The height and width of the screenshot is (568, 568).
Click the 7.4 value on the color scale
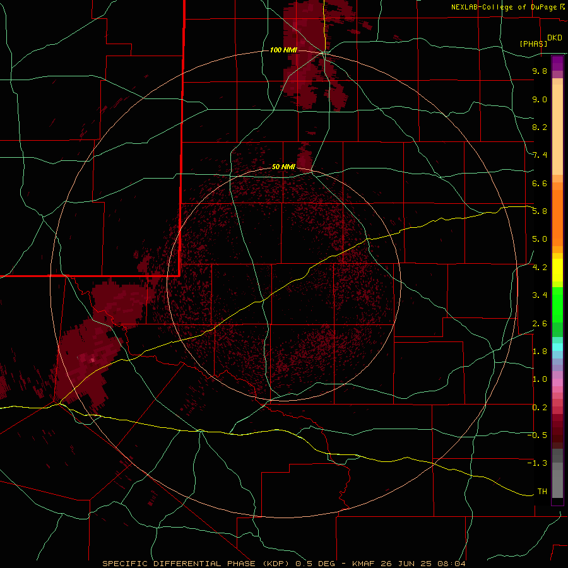tap(540, 155)
